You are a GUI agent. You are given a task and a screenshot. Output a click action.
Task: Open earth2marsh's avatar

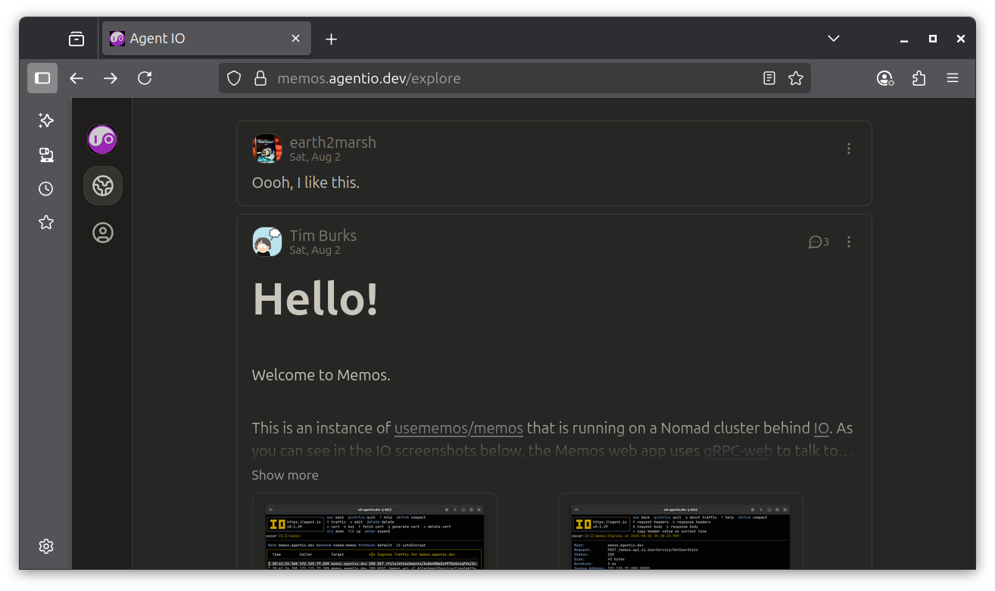267,149
